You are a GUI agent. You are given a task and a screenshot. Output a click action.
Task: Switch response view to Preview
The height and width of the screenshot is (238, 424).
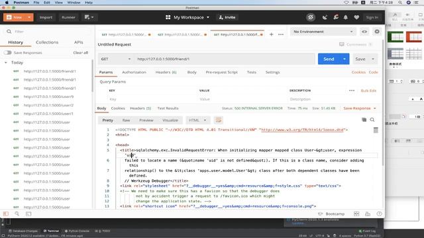146,120
